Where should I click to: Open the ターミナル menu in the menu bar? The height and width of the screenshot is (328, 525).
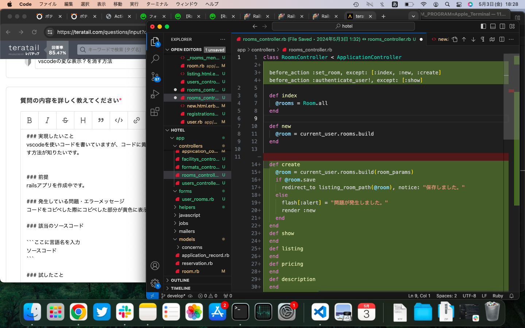157,4
